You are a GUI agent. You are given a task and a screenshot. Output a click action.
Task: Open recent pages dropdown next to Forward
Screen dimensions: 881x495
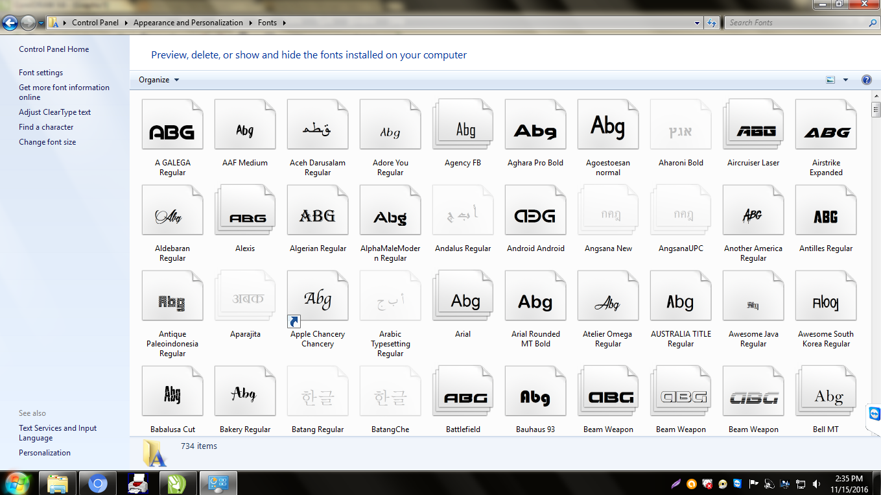coord(41,23)
